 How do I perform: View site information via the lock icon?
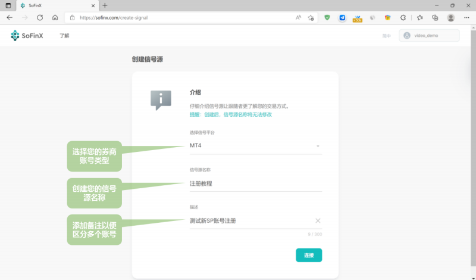[x=72, y=18]
